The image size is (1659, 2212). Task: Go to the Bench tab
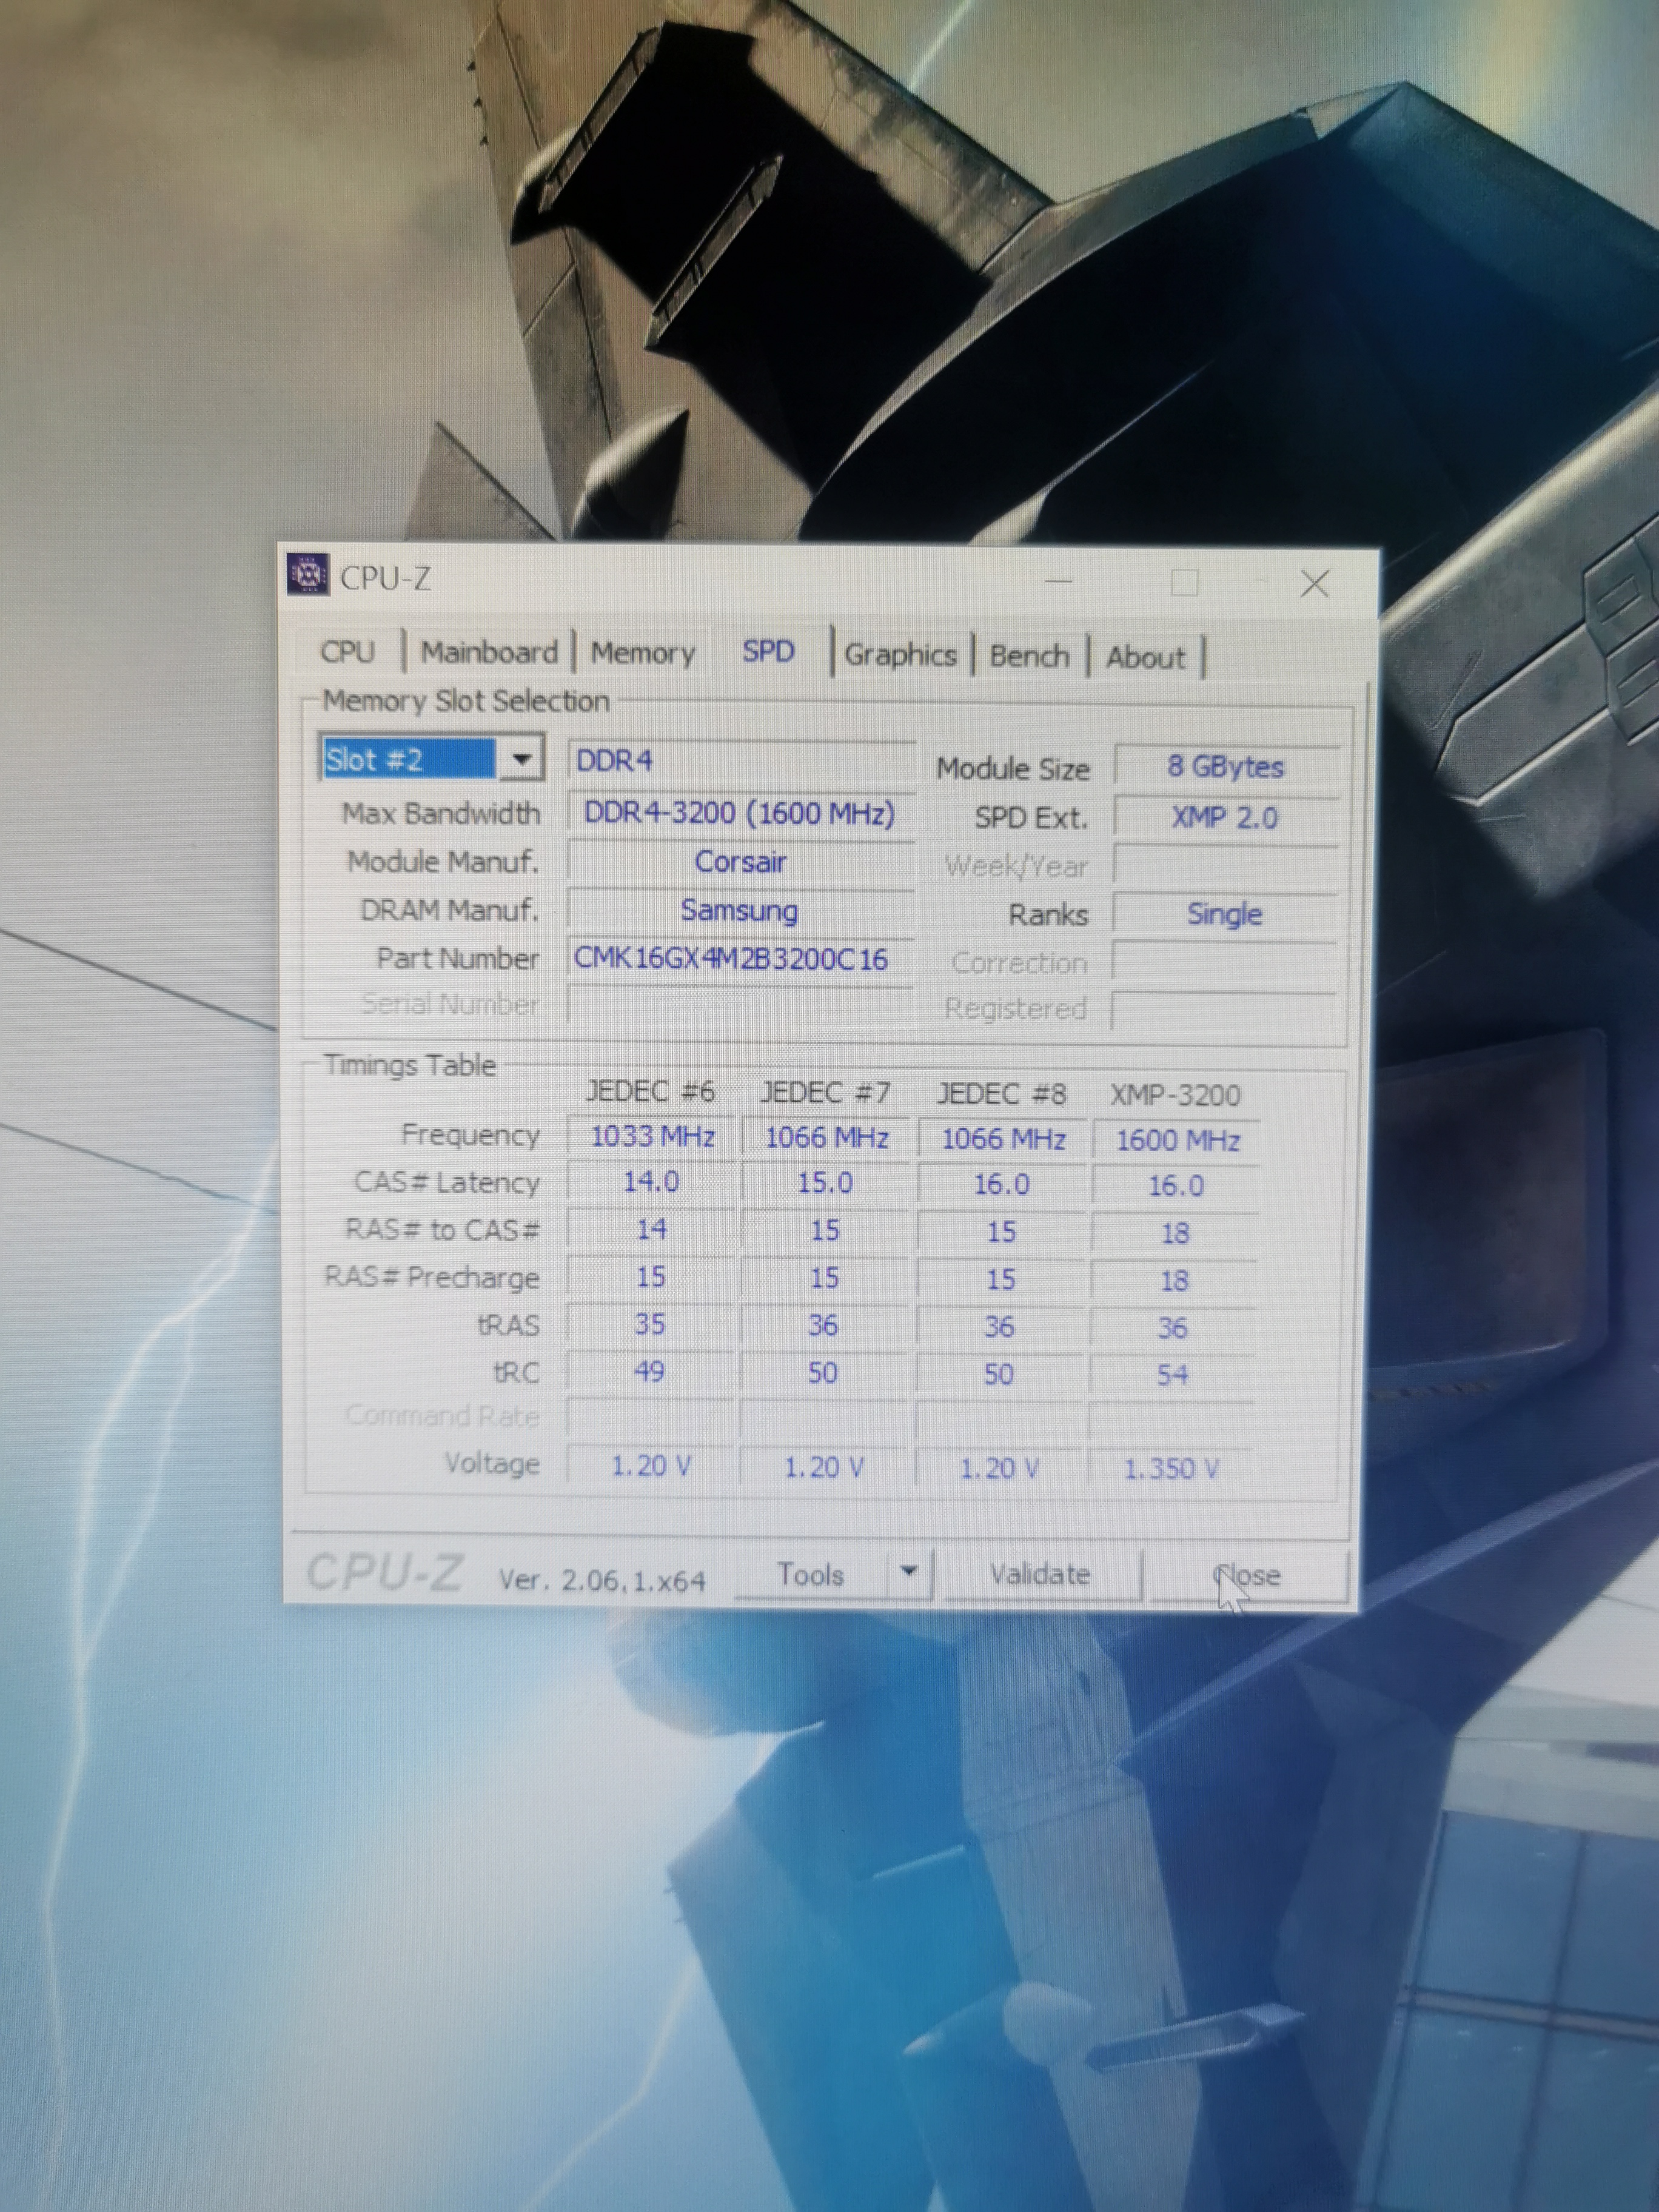click(1029, 656)
